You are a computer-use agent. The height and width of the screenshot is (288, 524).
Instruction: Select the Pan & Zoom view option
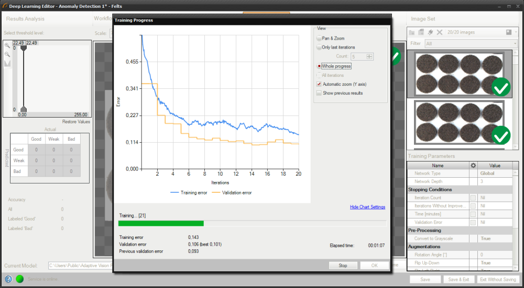pyautogui.click(x=319, y=39)
